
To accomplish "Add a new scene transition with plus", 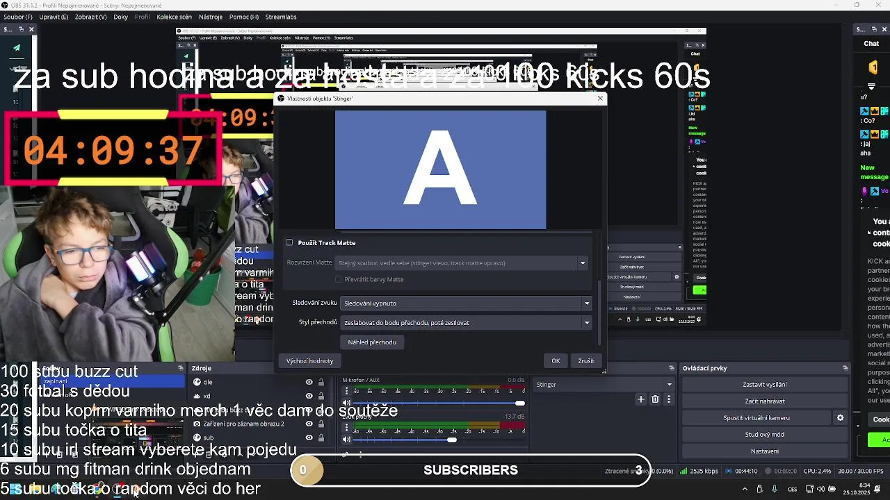I will click(641, 399).
